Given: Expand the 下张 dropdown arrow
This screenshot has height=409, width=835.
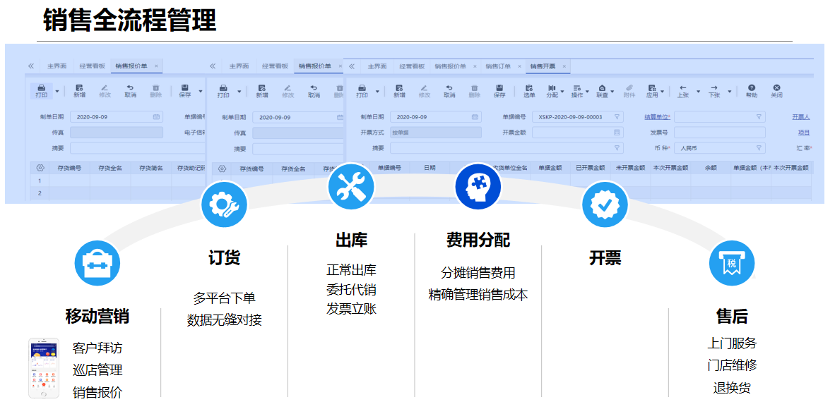Looking at the screenshot, I should click(x=730, y=92).
